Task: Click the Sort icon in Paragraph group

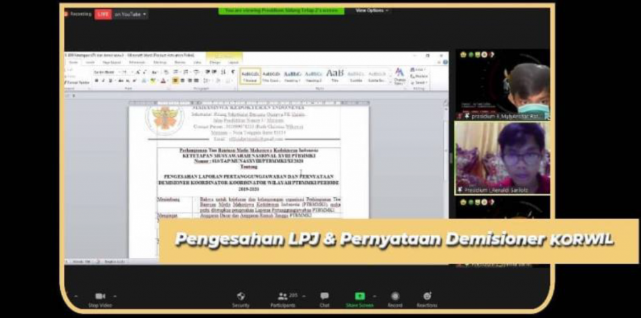Action: (x=223, y=72)
